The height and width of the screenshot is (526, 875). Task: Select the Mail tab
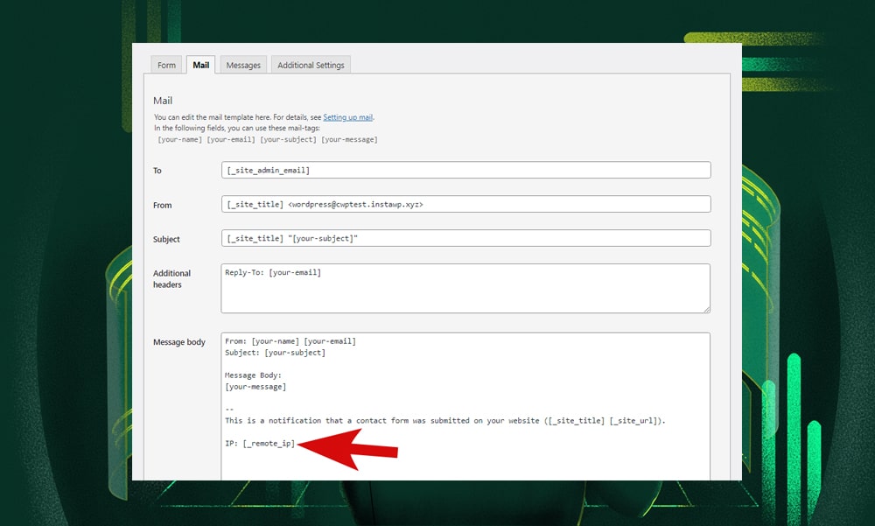click(x=200, y=64)
